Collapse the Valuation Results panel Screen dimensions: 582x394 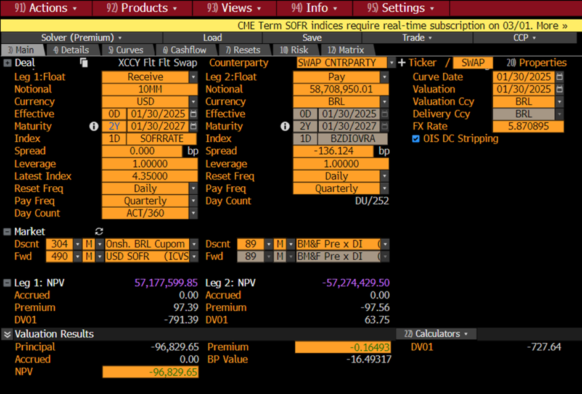7,334
